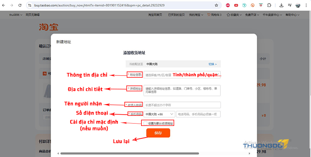Click the browser forward arrow

click(x=12, y=5)
